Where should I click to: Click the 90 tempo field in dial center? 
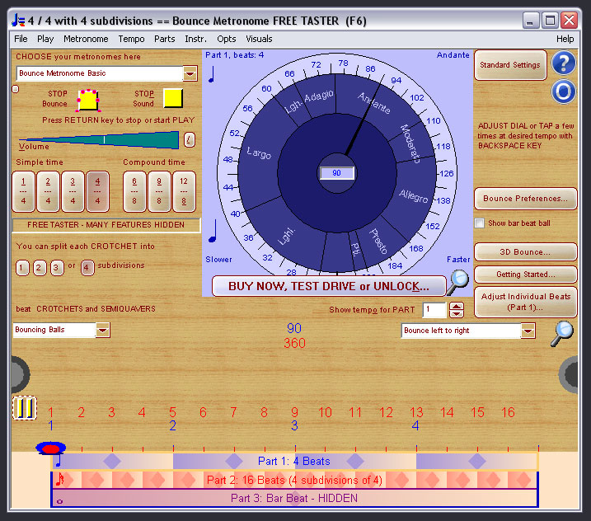click(x=337, y=173)
